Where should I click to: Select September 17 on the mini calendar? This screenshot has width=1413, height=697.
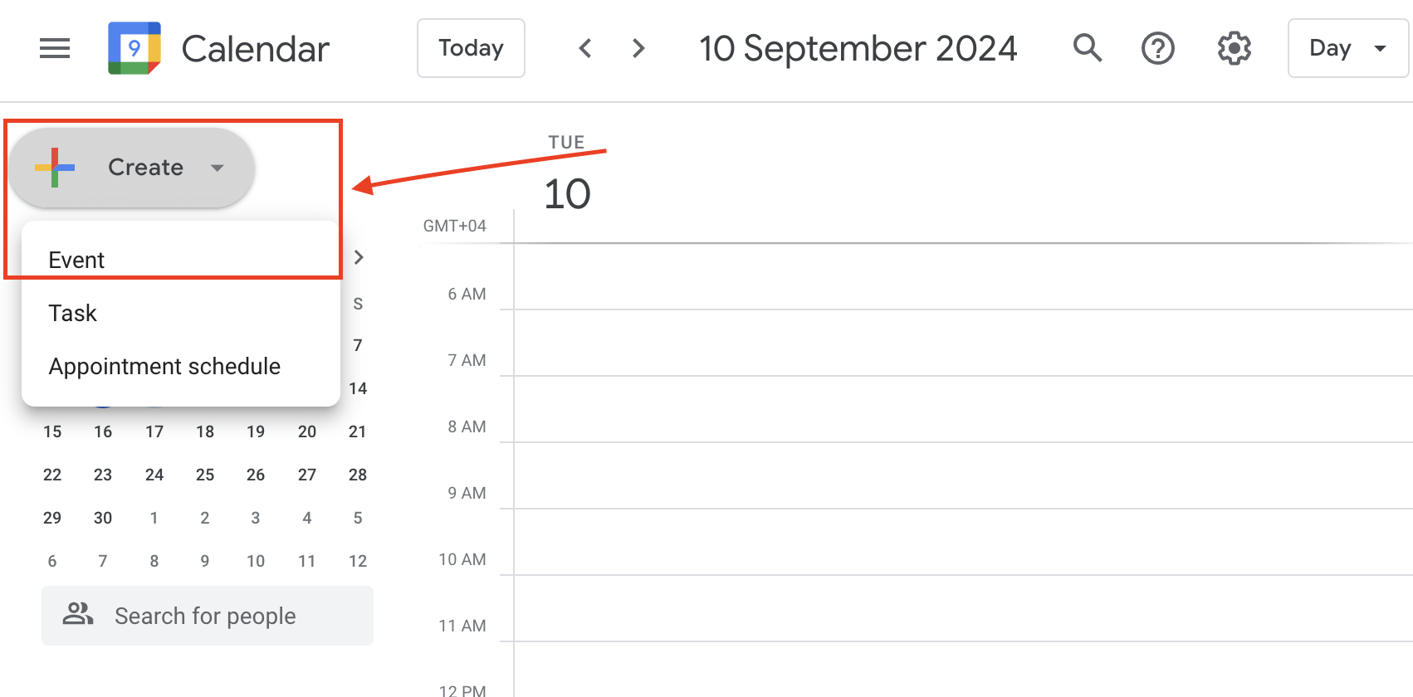pos(154,431)
